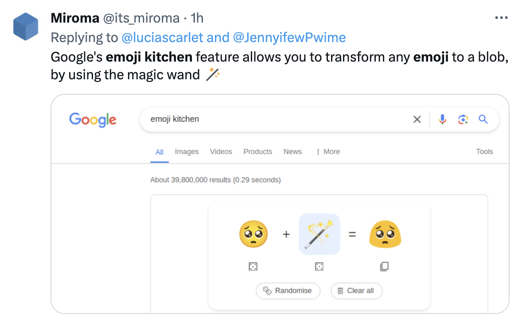Open the Tools search option
Screen dimensions: 522x318
484,151
